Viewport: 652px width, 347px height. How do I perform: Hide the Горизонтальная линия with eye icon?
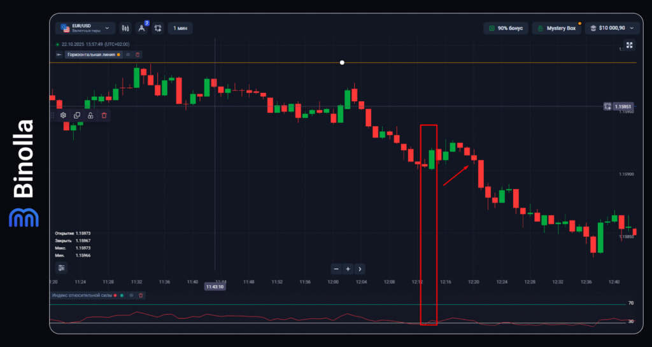[127, 55]
